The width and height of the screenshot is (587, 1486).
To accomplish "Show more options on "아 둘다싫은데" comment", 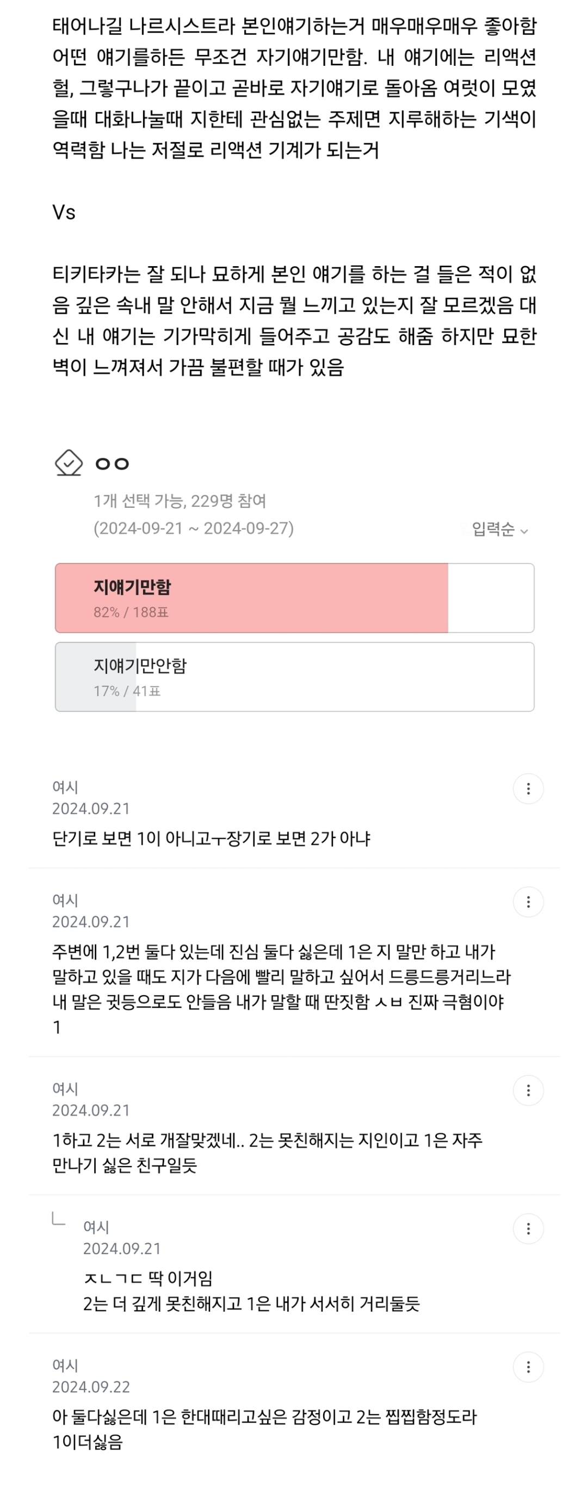I will [x=528, y=1367].
